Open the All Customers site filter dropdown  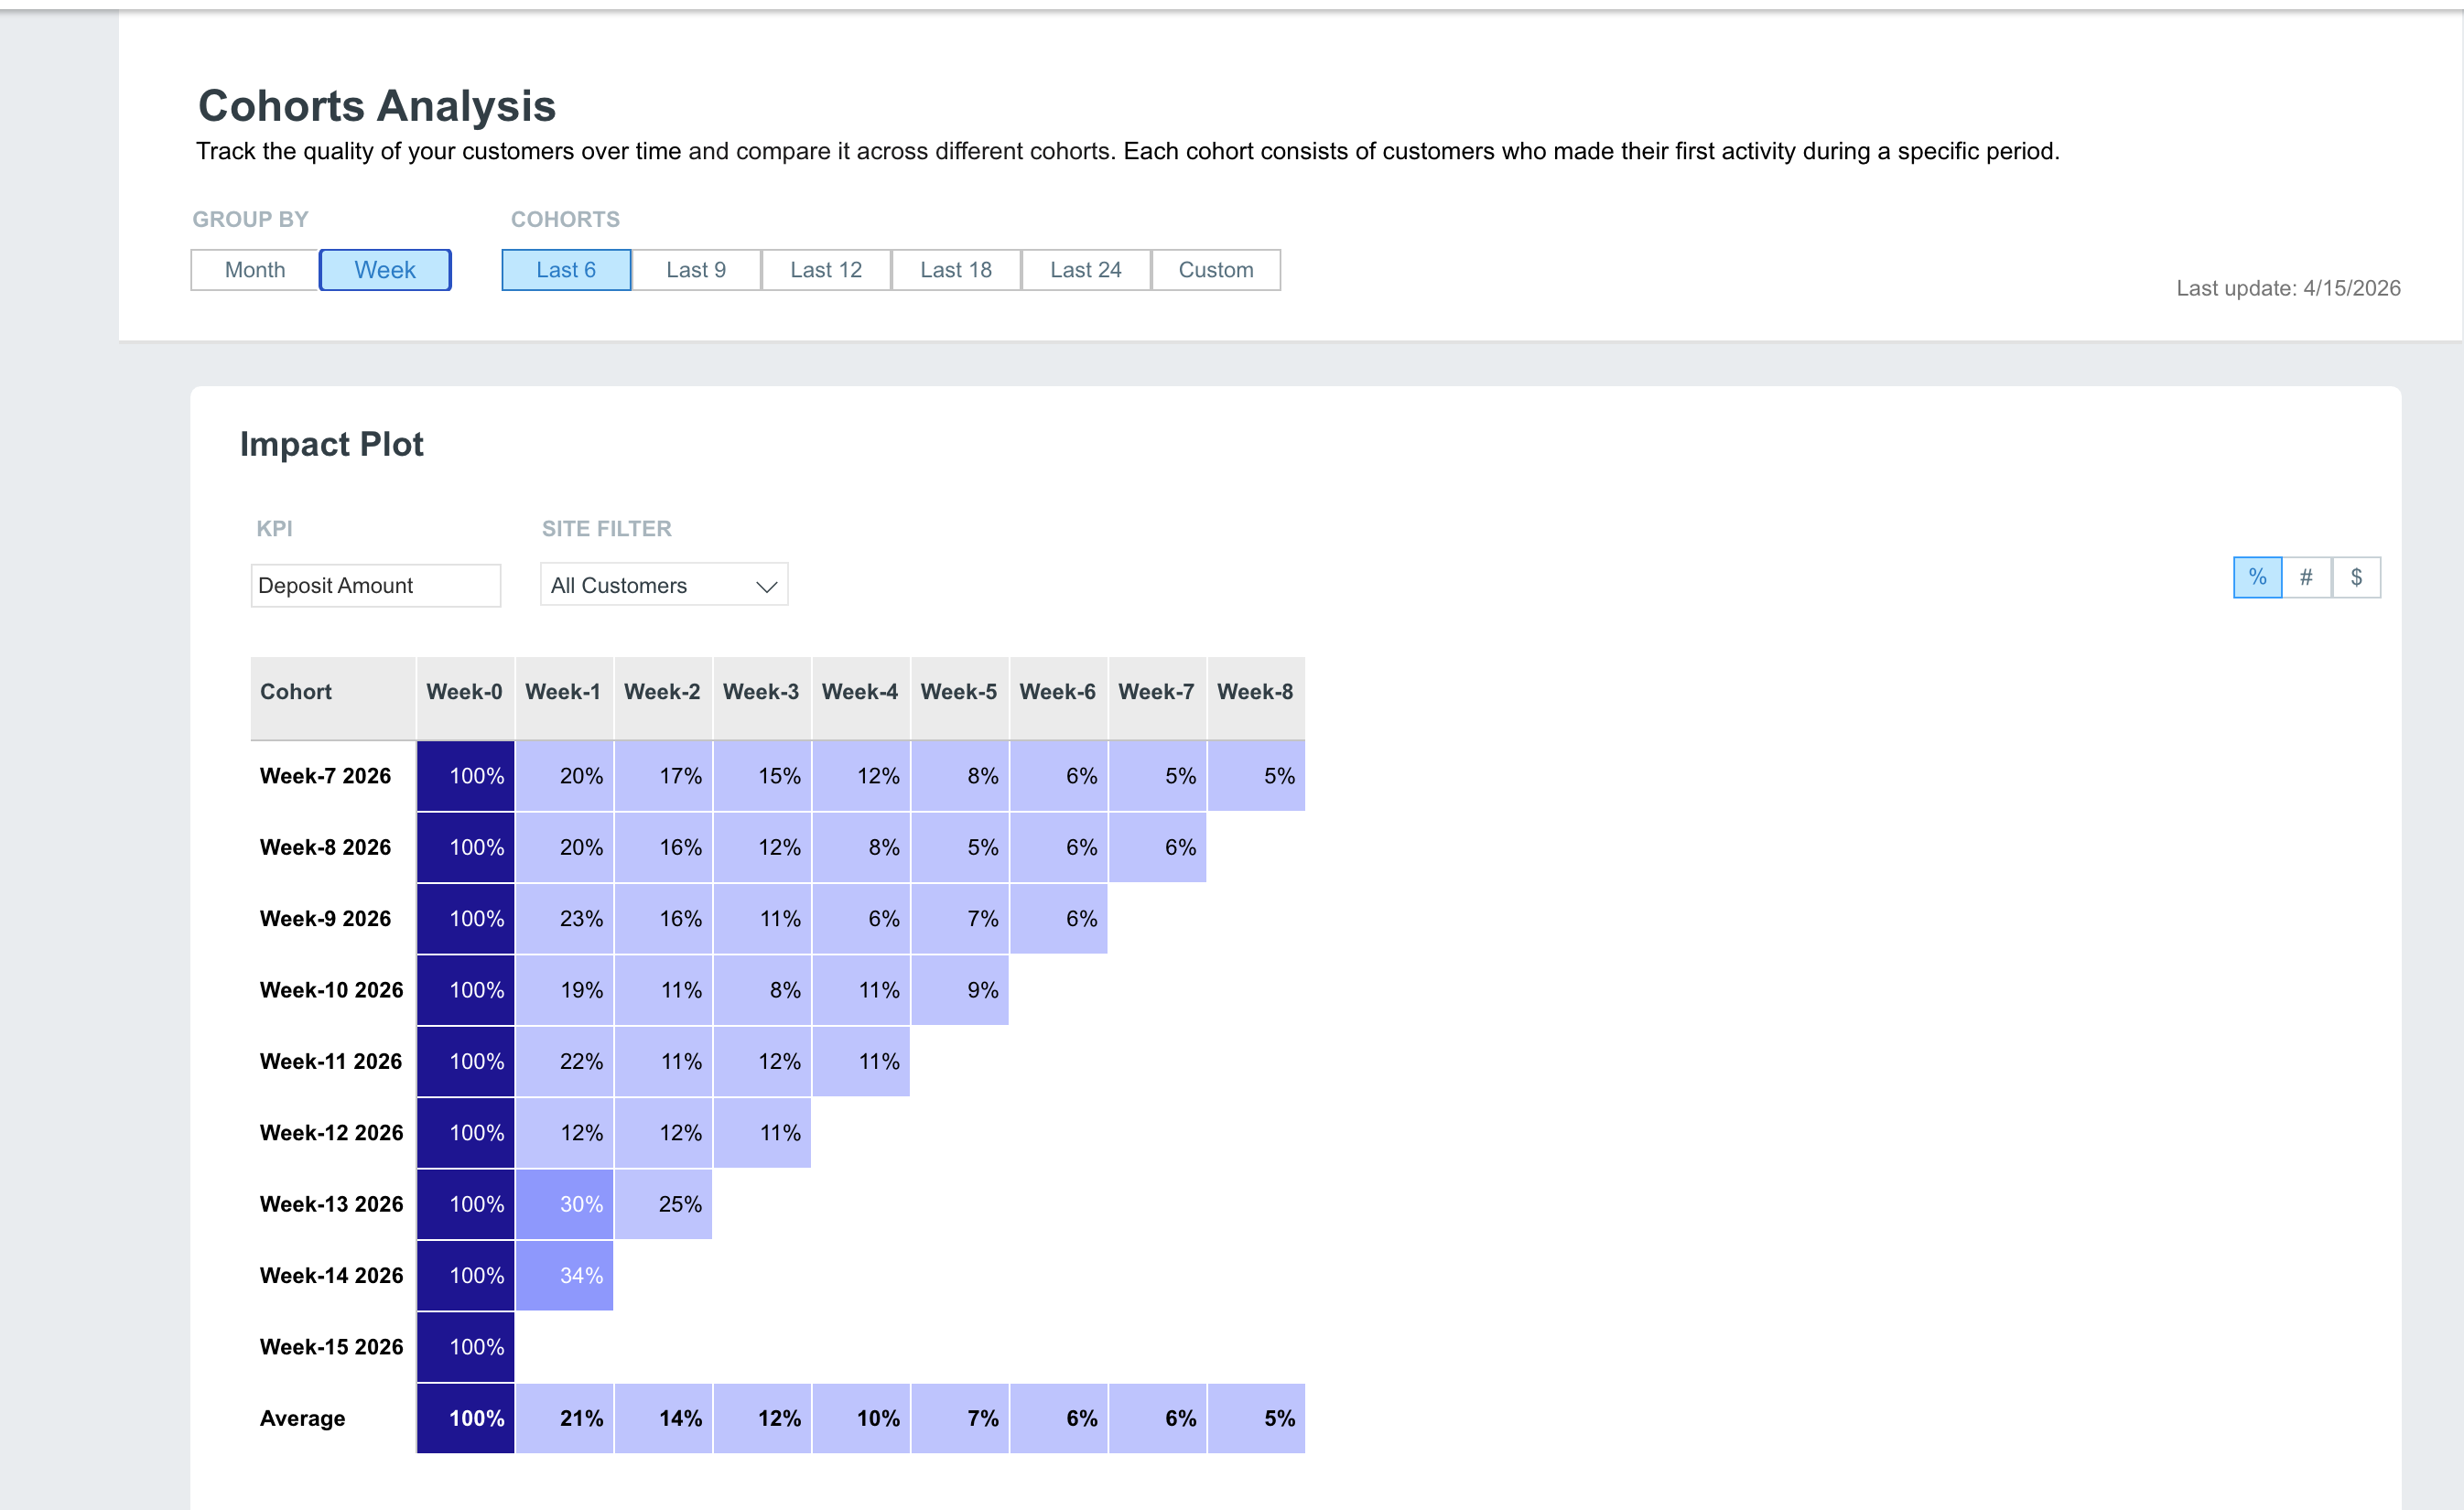[664, 585]
